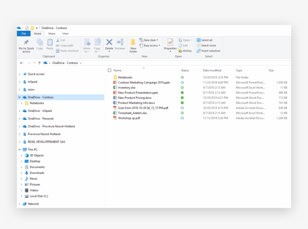This screenshot has width=308, height=229.
Task: Collapse the This PC tree node
Action: pyautogui.click(x=20, y=150)
